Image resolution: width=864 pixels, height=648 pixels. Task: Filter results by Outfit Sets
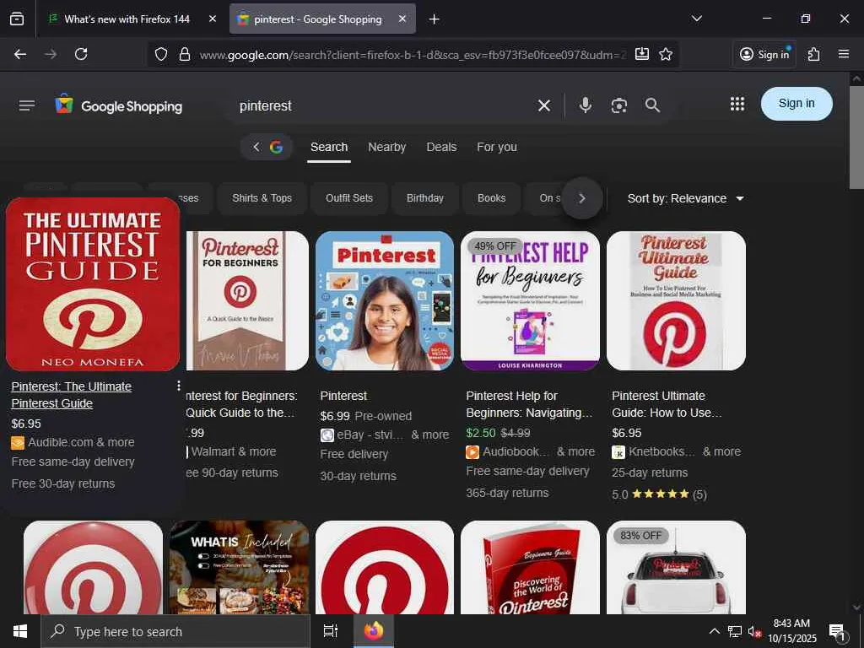pyautogui.click(x=348, y=197)
